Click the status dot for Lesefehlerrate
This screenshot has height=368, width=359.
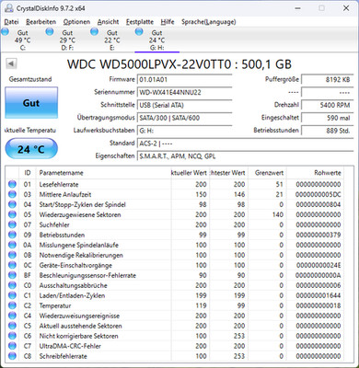coord(12,184)
